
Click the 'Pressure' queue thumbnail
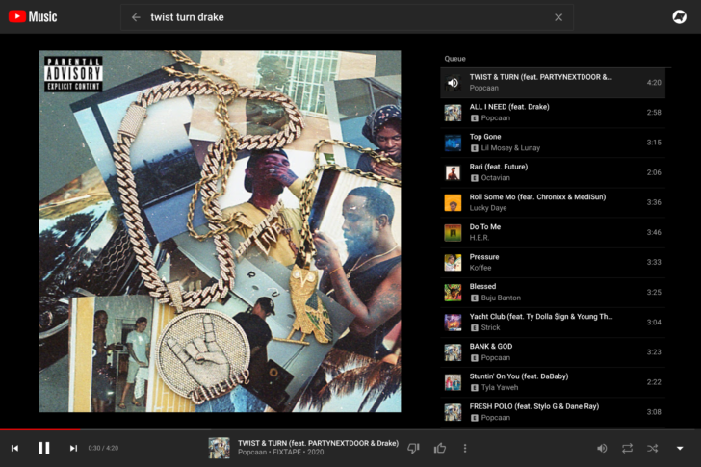coord(453,262)
